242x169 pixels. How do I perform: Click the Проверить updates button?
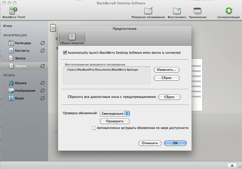[115, 121]
